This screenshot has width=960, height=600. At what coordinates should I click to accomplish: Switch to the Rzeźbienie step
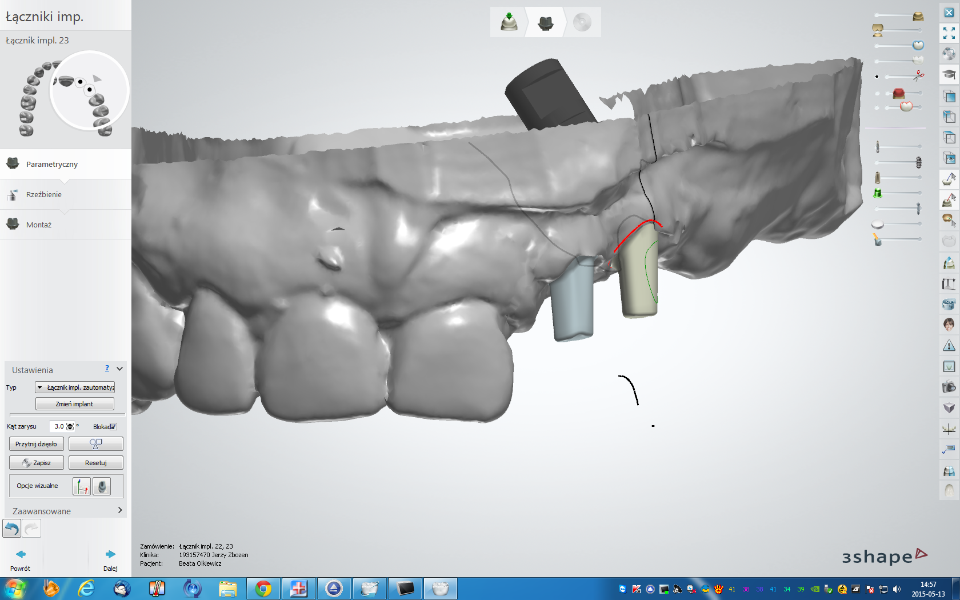point(44,195)
